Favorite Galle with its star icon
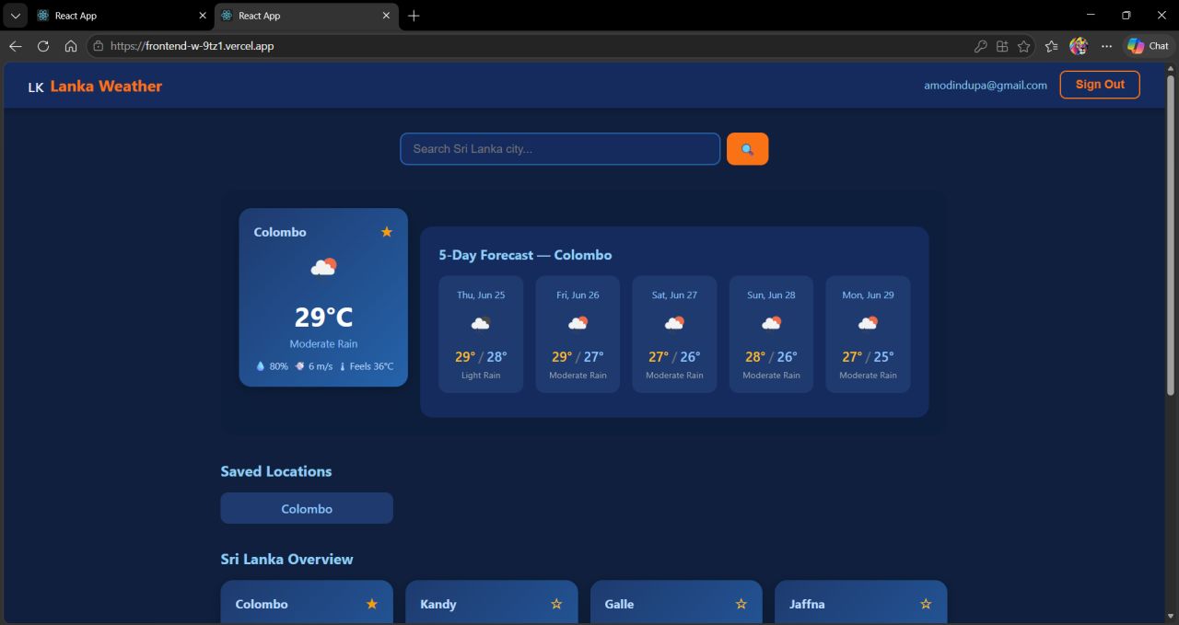 coord(741,604)
